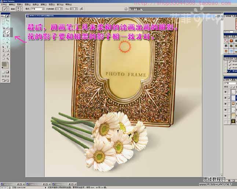Reset default foreground and background colors
Viewport: 237px width, 189px height.
3,68
